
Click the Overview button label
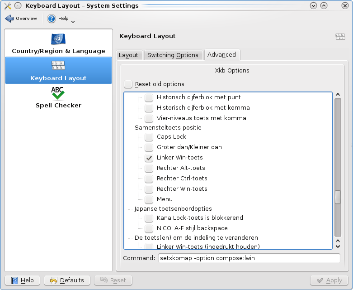click(x=26, y=19)
